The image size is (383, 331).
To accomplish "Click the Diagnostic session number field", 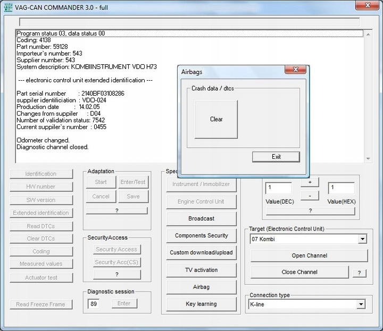I will pyautogui.click(x=94, y=304).
